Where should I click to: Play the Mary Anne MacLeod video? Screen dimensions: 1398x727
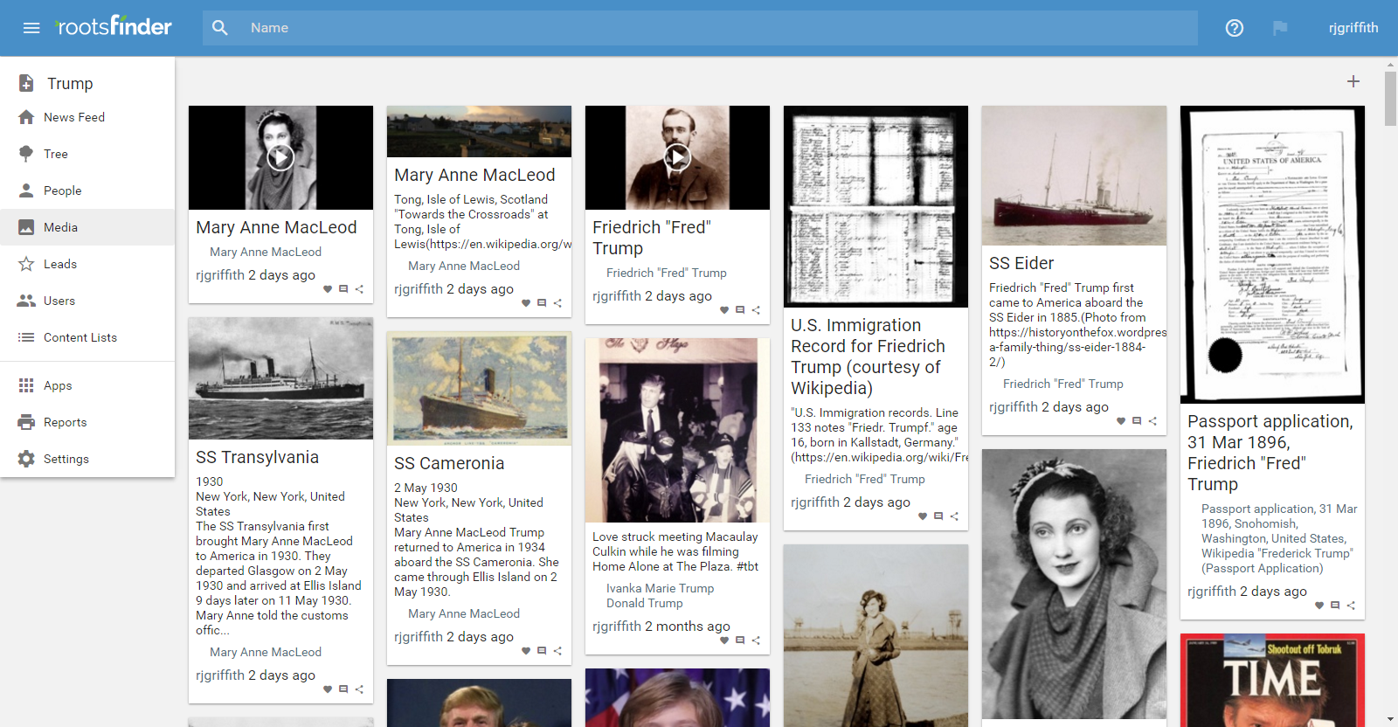[x=280, y=157]
